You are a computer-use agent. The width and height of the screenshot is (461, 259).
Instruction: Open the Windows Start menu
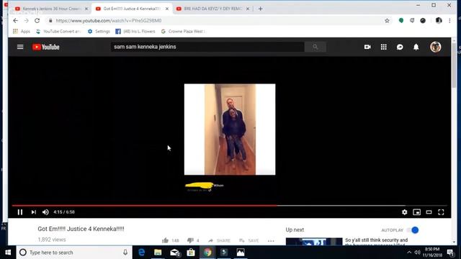coord(8,253)
